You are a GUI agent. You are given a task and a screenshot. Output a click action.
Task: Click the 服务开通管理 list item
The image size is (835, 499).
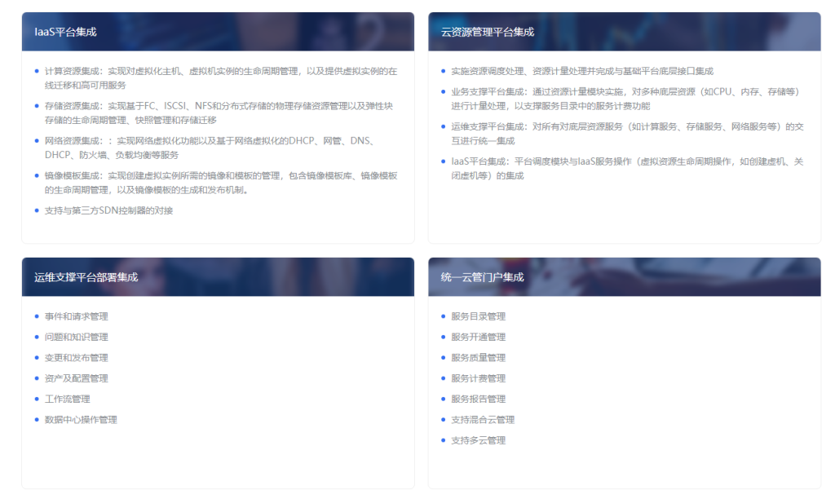[x=478, y=337]
